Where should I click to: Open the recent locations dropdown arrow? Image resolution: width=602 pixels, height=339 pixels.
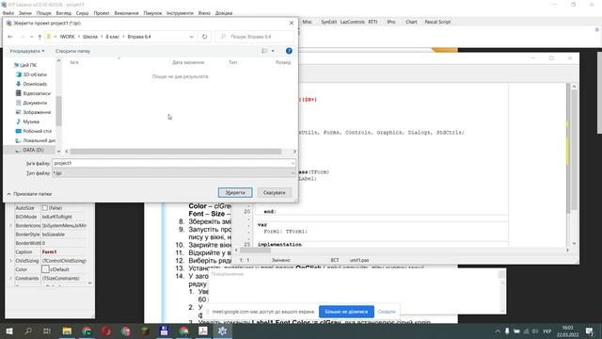tap(31, 37)
